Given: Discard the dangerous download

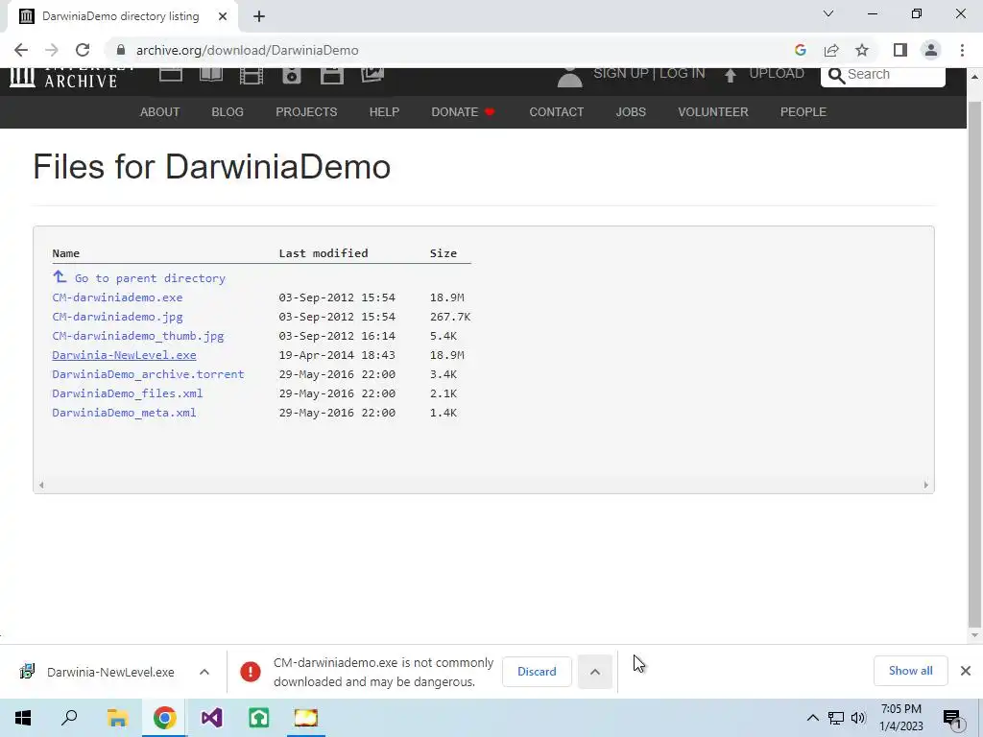Looking at the screenshot, I should click(x=537, y=672).
